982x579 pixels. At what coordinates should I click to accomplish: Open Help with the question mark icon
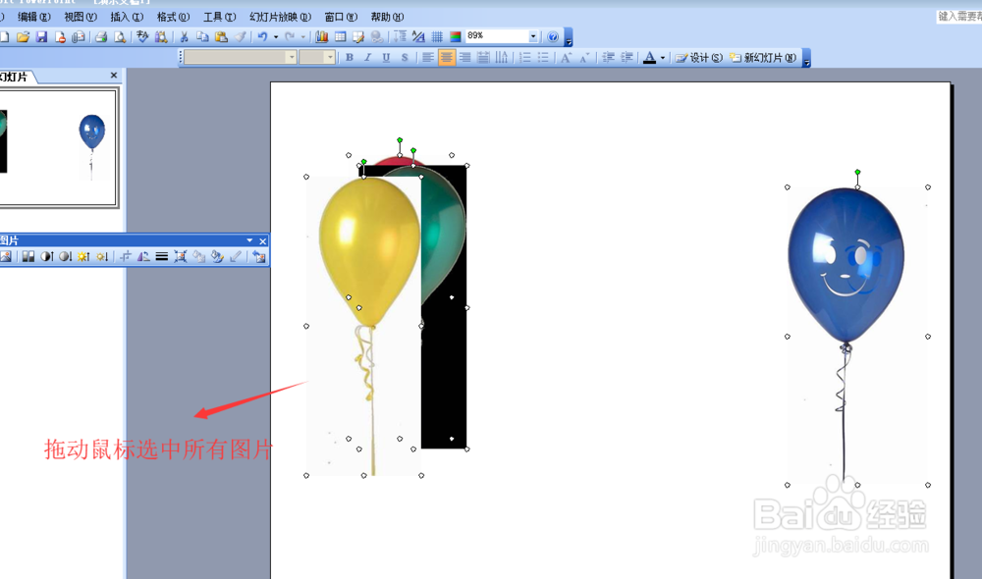tap(552, 37)
